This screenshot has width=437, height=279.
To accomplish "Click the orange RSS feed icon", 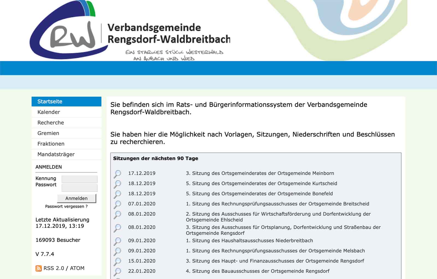I will click(x=39, y=268).
